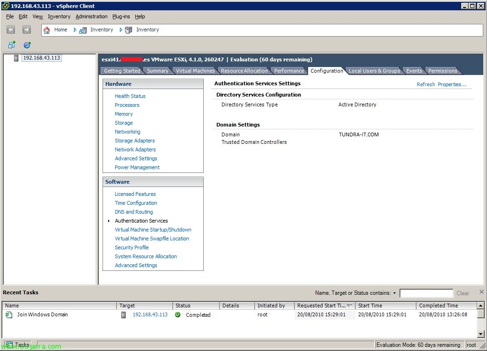This screenshot has height=351, width=487.
Task: Open Virtual Machine Startup/Shutdown link
Action: tap(153, 230)
